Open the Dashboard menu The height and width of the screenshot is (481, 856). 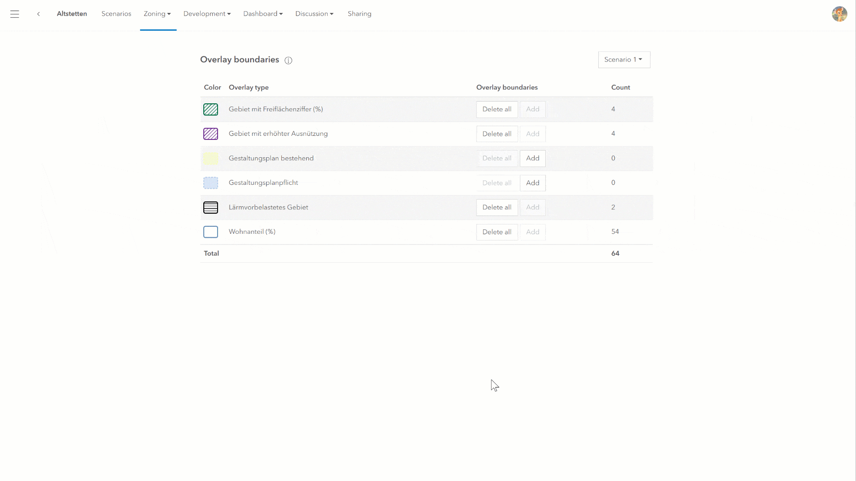coord(263,14)
